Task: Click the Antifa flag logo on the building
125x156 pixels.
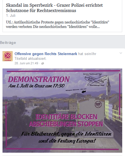Action: (x=98, y=105)
